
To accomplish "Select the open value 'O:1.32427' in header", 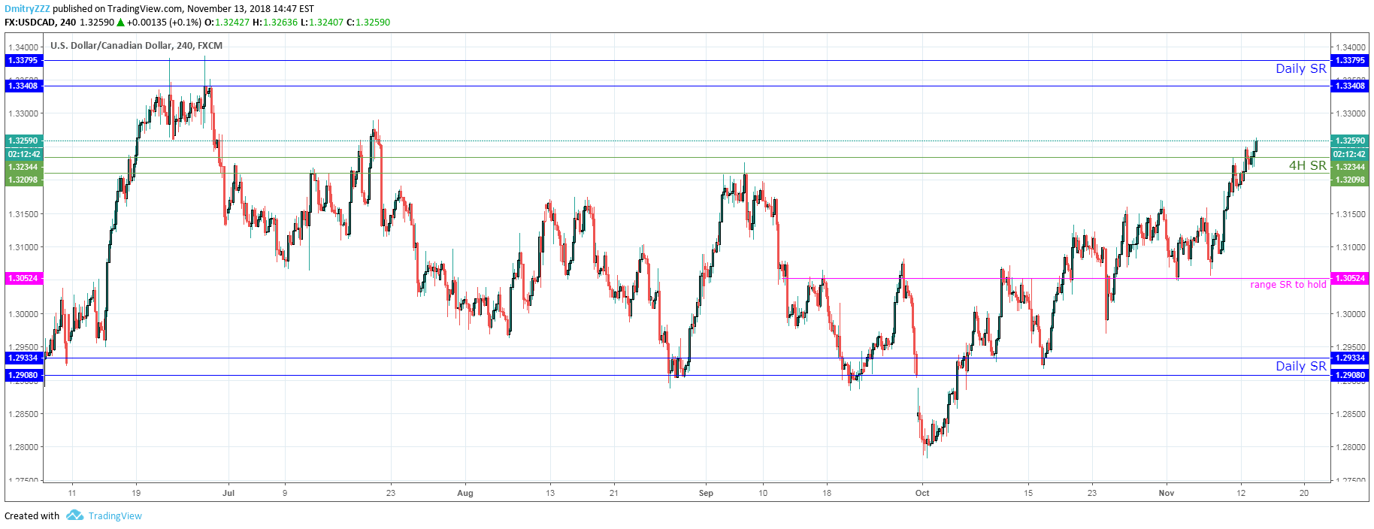I will tap(228, 23).
